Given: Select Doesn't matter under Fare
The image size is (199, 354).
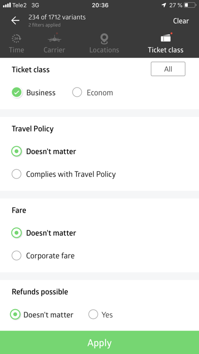Looking at the screenshot, I should coord(16,233).
